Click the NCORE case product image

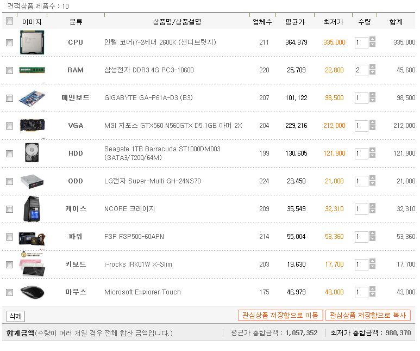pyautogui.click(x=32, y=209)
